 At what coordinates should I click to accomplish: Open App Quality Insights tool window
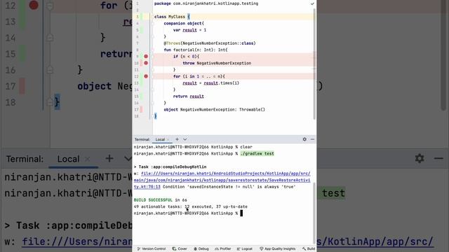278,249
